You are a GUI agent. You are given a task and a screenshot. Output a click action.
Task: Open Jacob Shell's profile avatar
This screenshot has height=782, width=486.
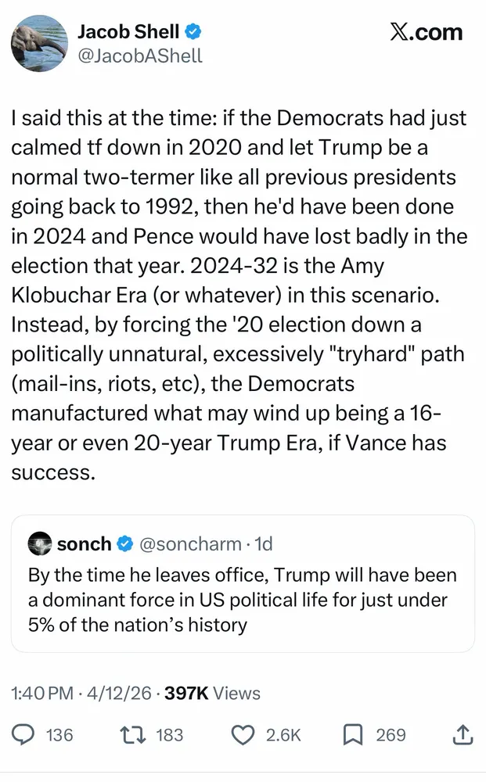point(39,43)
